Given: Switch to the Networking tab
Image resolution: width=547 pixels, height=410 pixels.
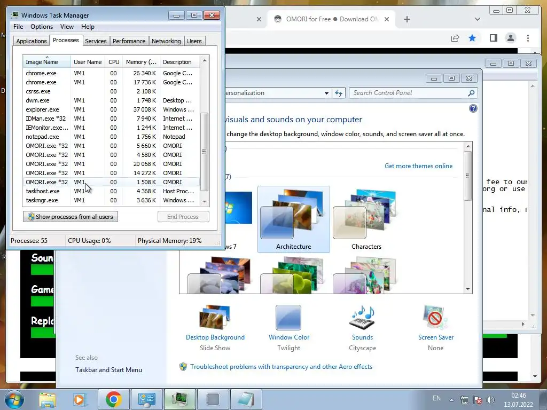Looking at the screenshot, I should [166, 41].
